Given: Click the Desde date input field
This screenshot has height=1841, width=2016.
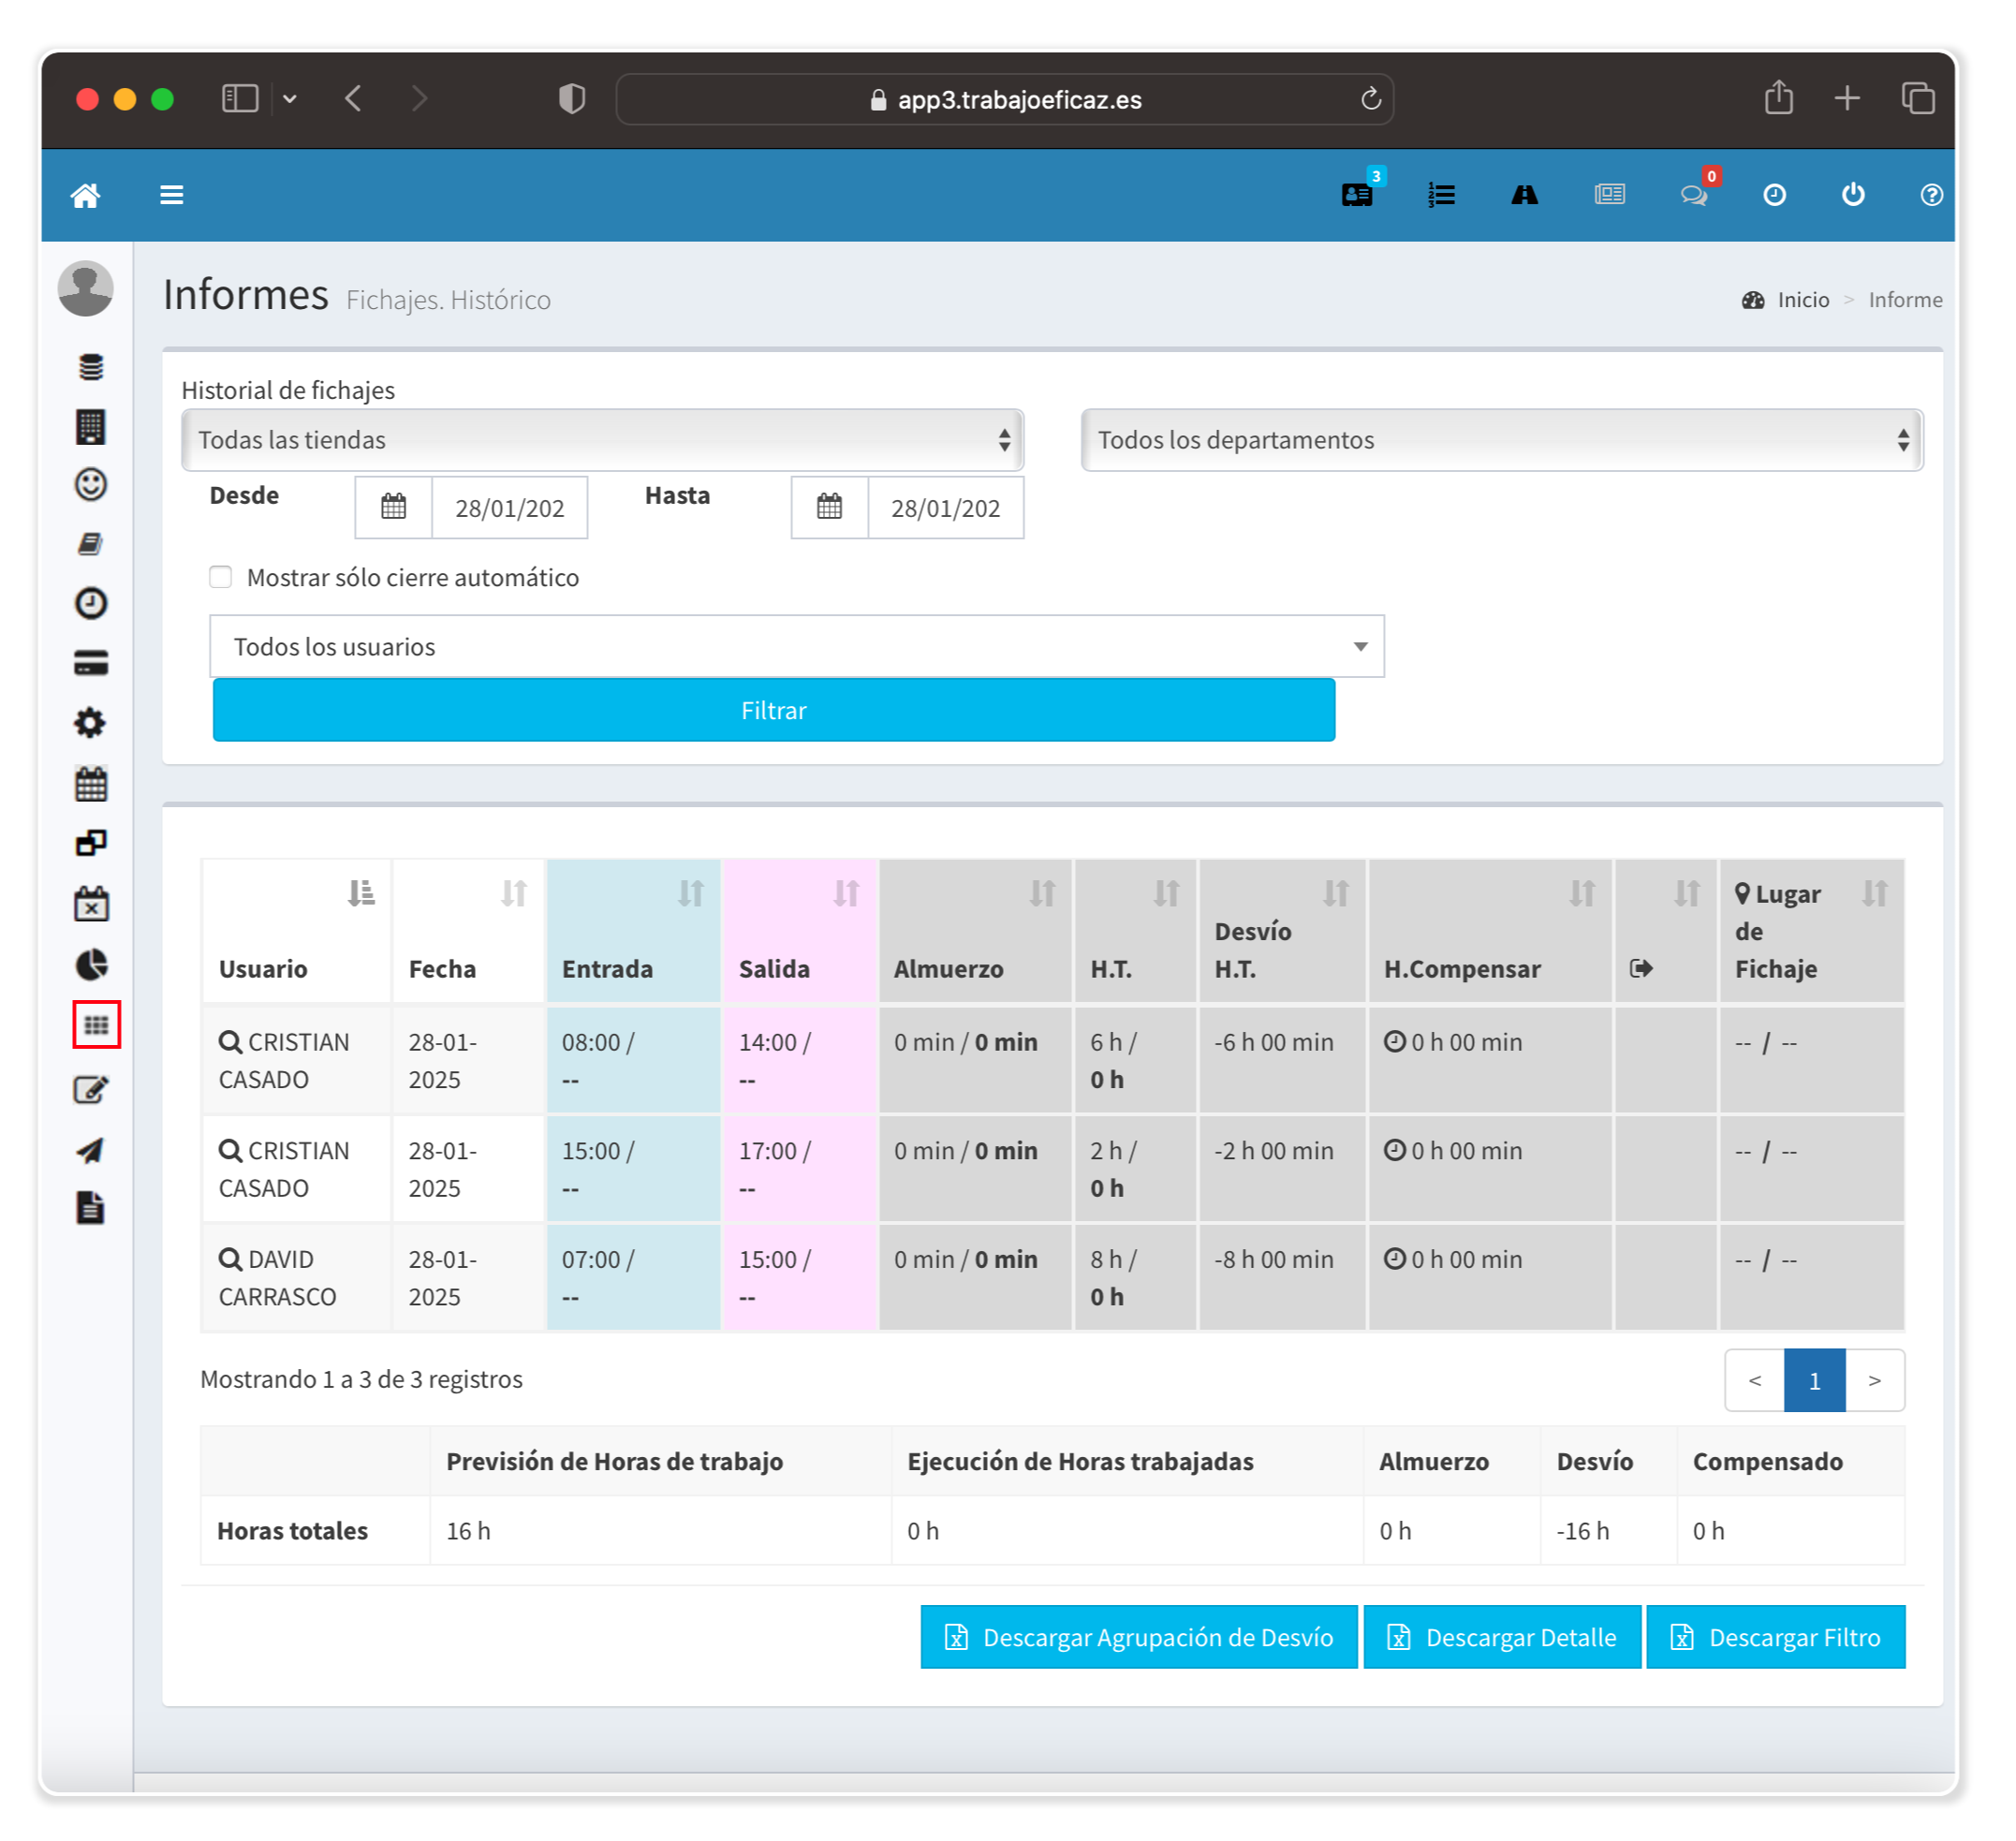Looking at the screenshot, I should point(509,508).
